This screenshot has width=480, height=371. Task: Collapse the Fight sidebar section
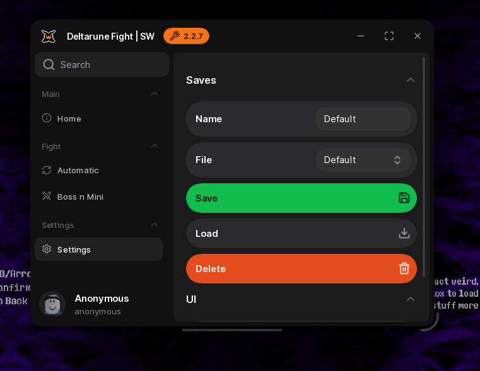pos(155,146)
